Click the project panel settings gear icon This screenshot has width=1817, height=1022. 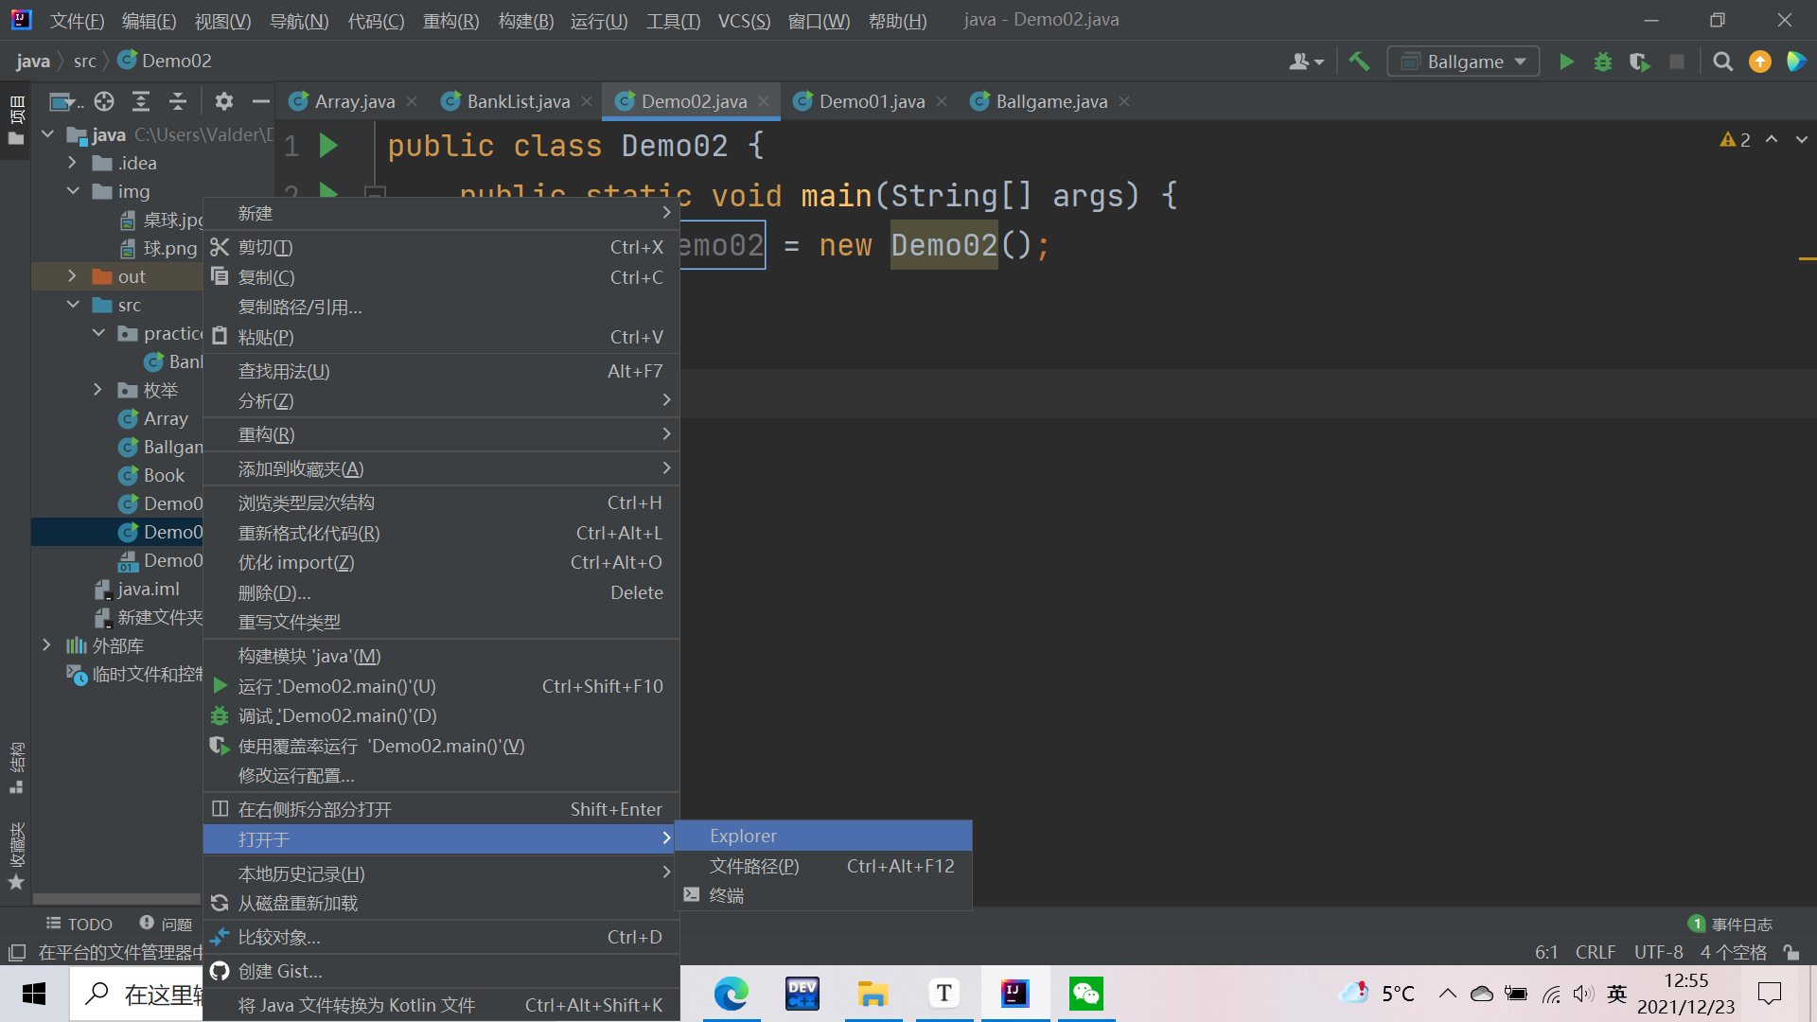(x=223, y=101)
